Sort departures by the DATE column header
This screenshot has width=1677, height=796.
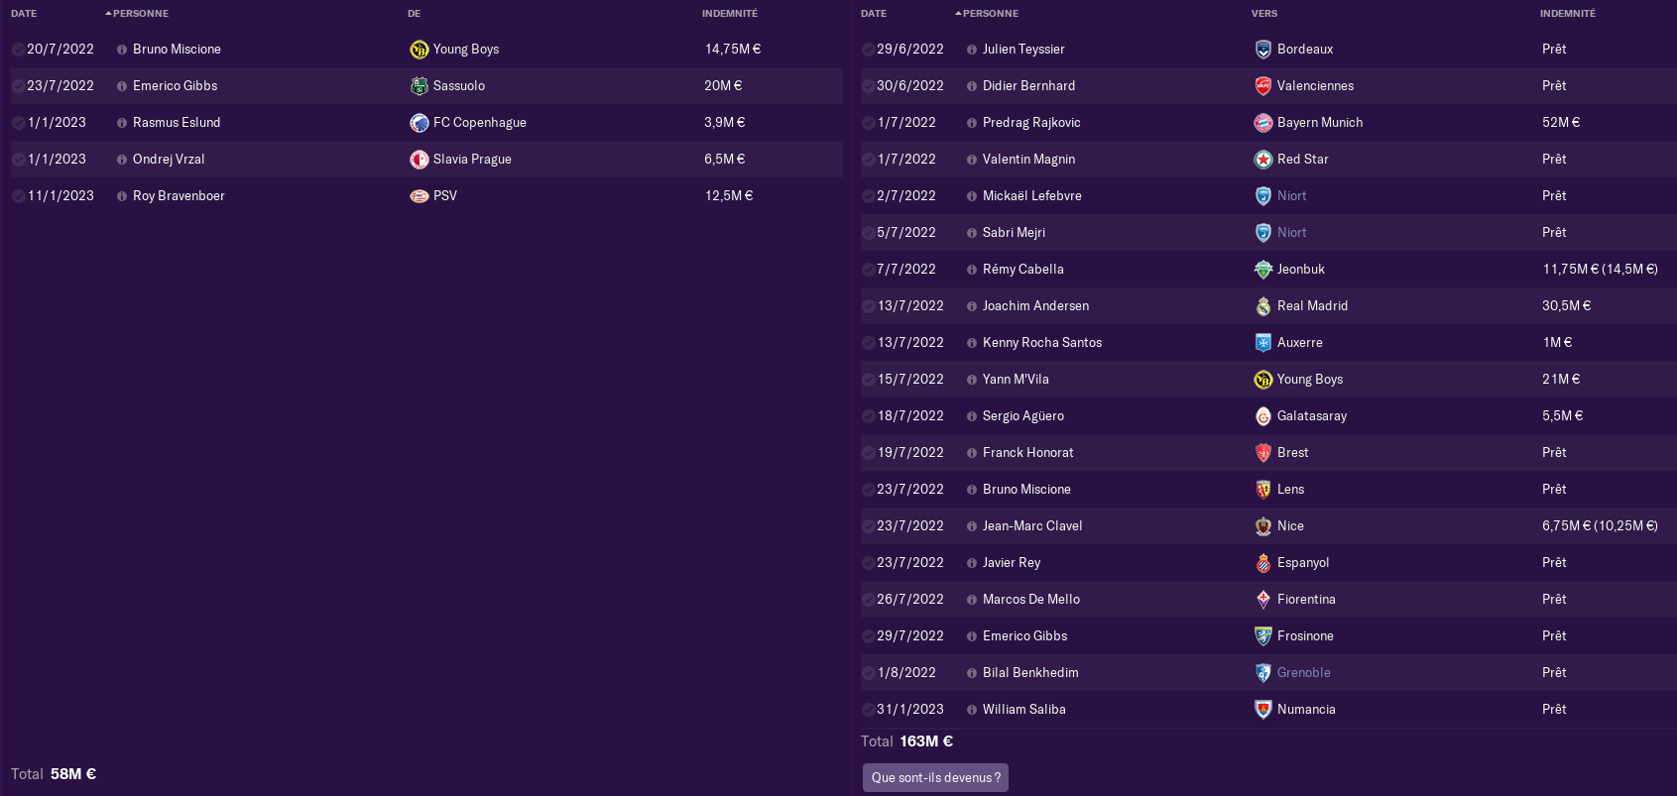pyautogui.click(x=874, y=14)
